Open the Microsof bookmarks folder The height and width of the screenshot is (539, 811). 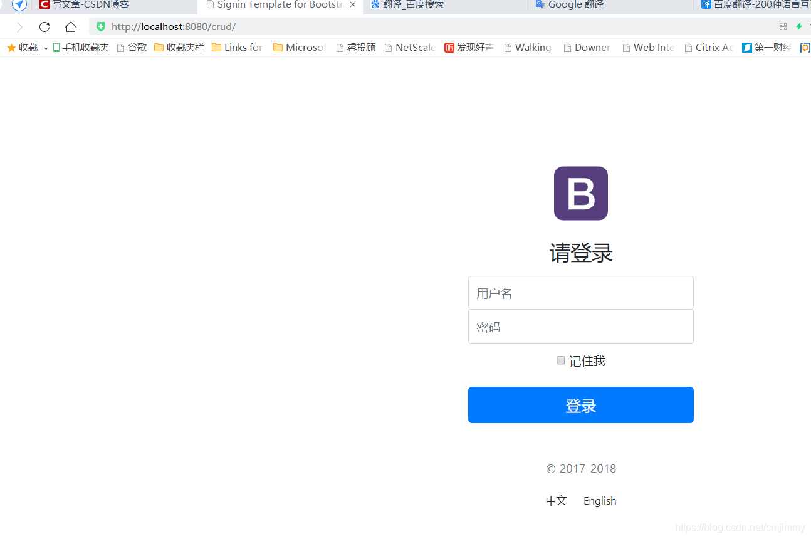300,48
